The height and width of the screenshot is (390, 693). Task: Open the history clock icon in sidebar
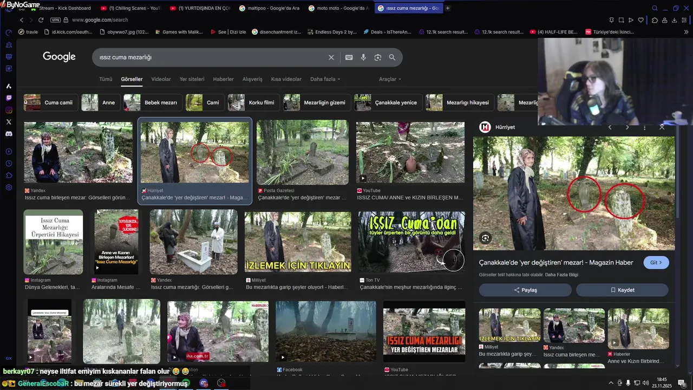[x=9, y=164]
